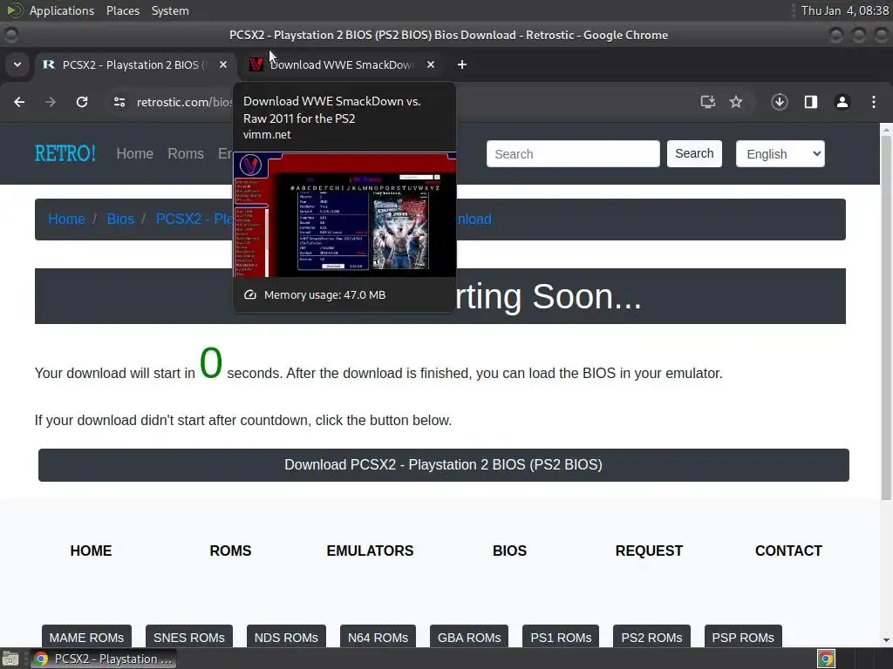Click the WWE SmackDown tab preview thumbnail
Viewport: 893px width, 669px height.
(x=344, y=214)
